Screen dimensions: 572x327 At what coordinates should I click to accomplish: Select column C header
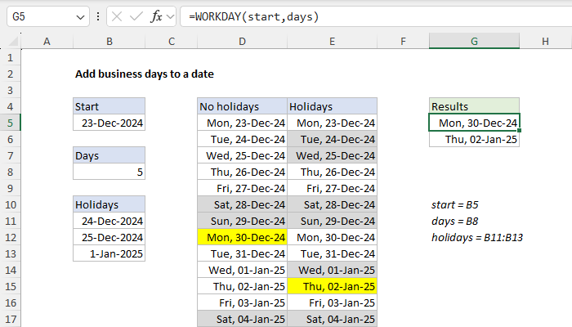coord(172,41)
